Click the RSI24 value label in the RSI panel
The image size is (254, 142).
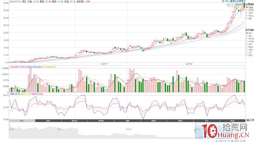tap(37, 94)
